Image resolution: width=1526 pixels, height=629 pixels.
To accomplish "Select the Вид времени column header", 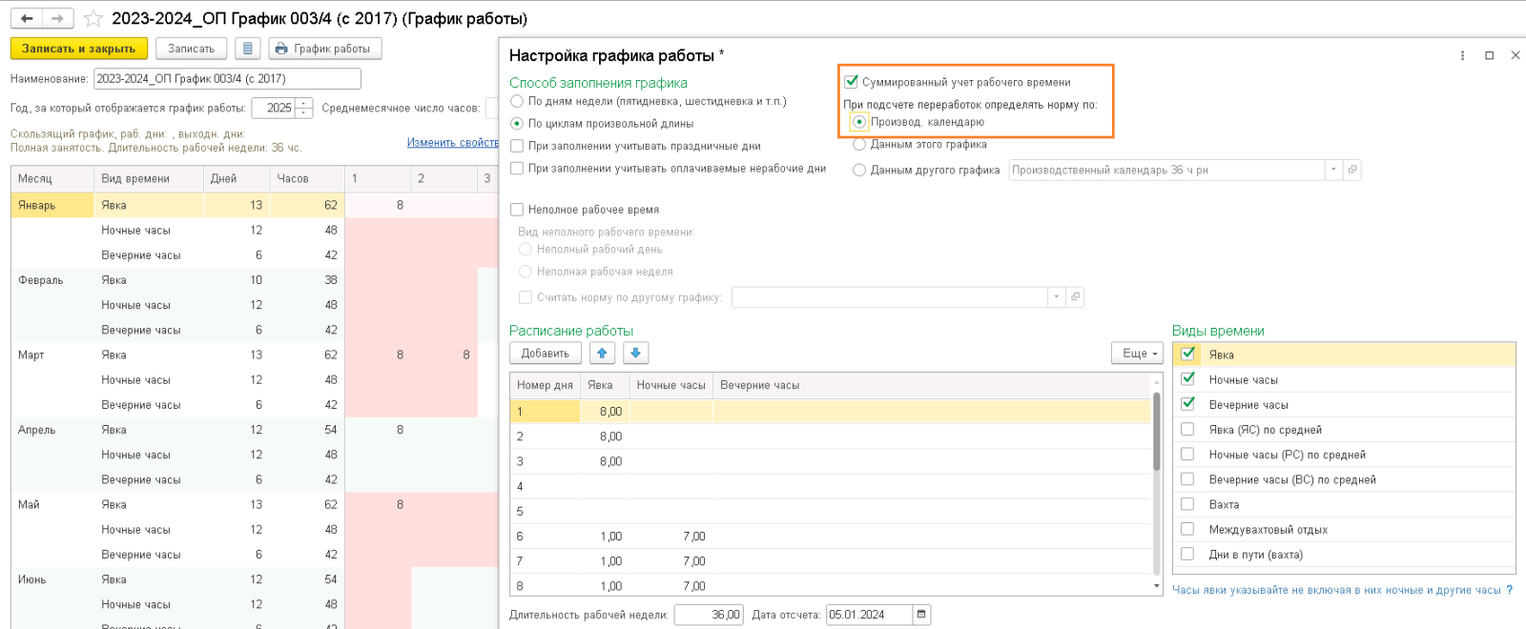I will coord(135,178).
